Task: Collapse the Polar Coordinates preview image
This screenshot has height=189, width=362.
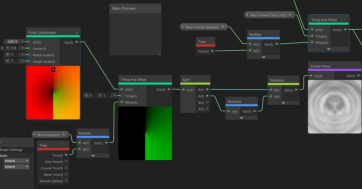Action: coord(53,70)
